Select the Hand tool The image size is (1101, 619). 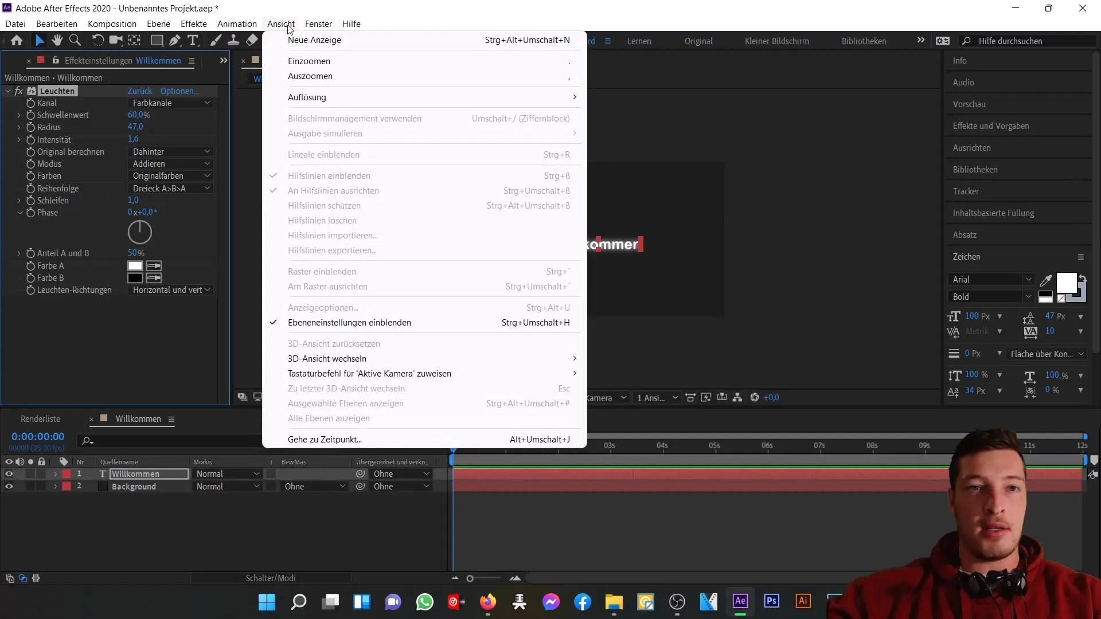pyautogui.click(x=57, y=41)
